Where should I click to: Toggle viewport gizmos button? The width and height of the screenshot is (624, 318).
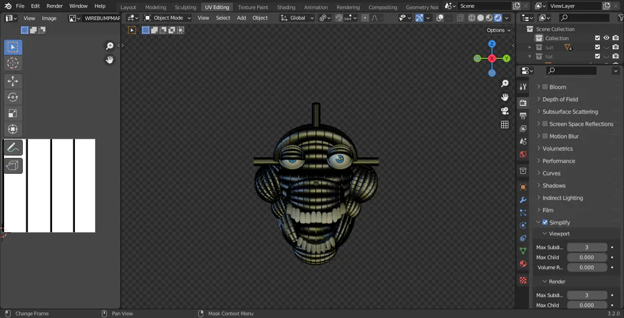(x=419, y=18)
